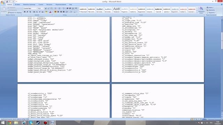Screen dimensions: 223x125
Task: Grow the font size
Action: (x=46, y=8)
